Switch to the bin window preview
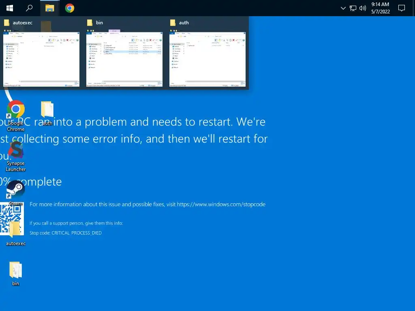Screen dimensions: 415x311 [124, 58]
